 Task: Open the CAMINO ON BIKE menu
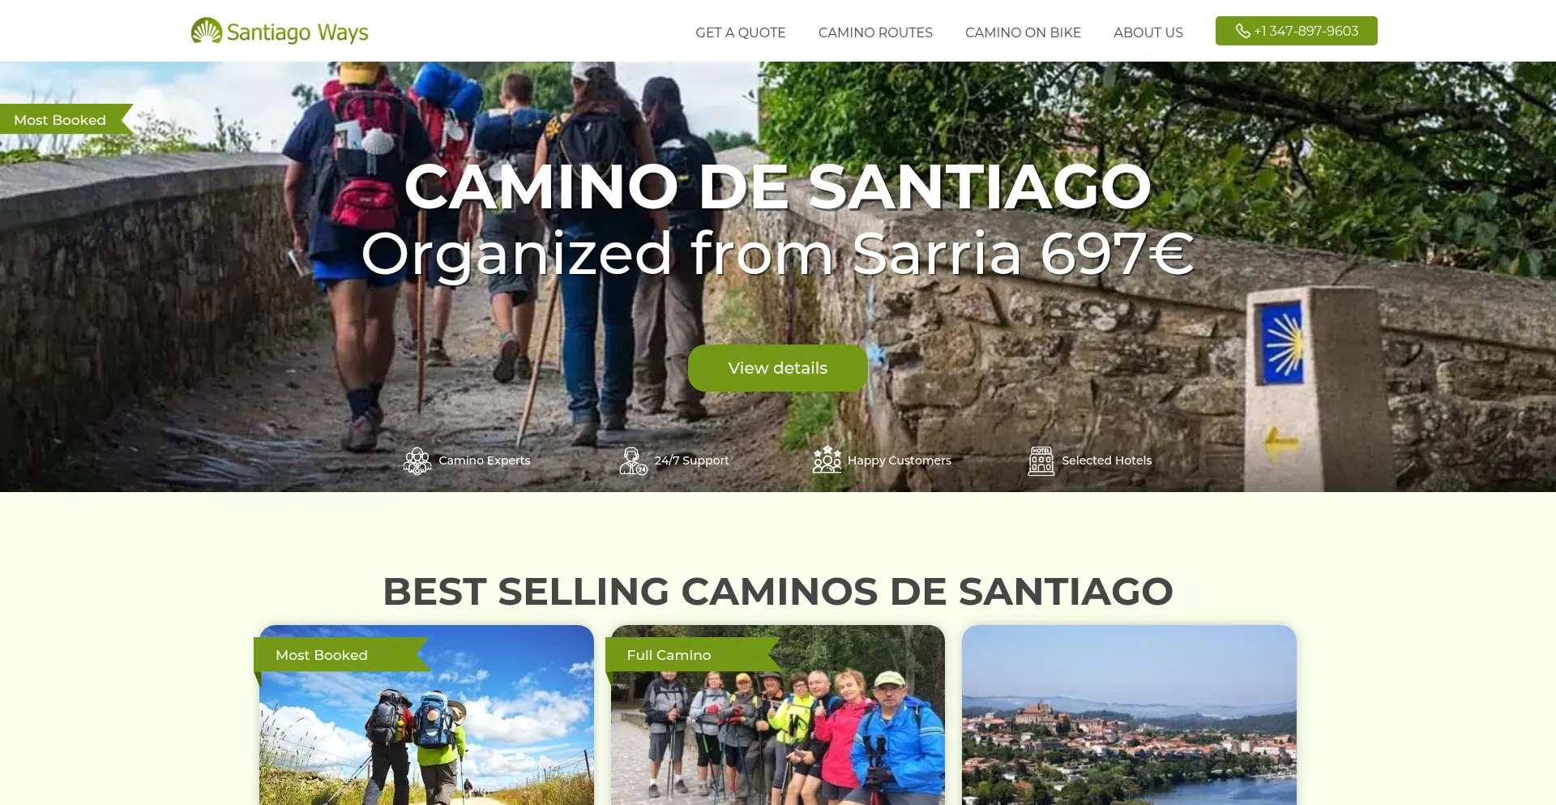coord(1023,32)
